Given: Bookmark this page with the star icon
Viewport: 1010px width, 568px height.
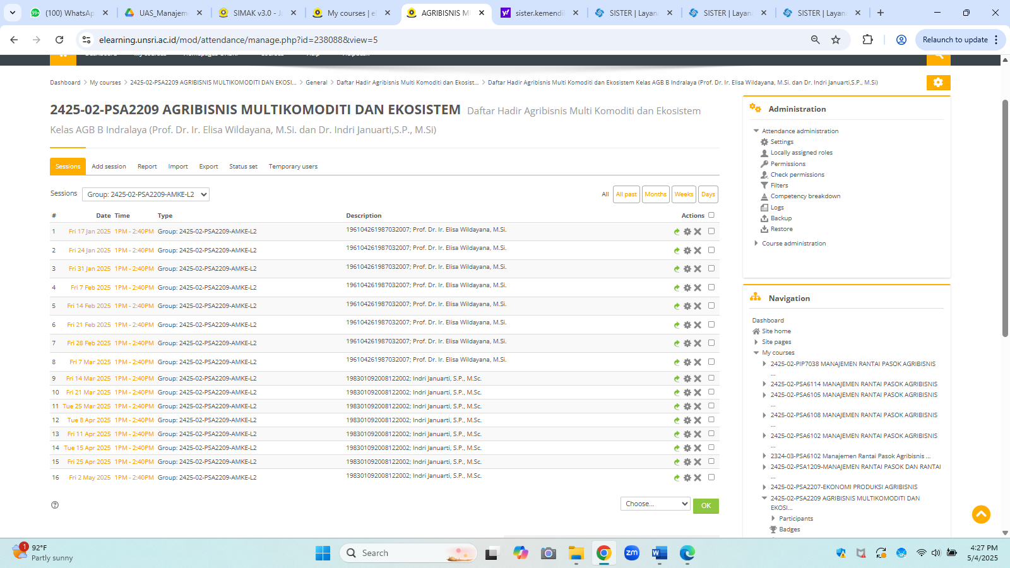Looking at the screenshot, I should [x=836, y=40].
